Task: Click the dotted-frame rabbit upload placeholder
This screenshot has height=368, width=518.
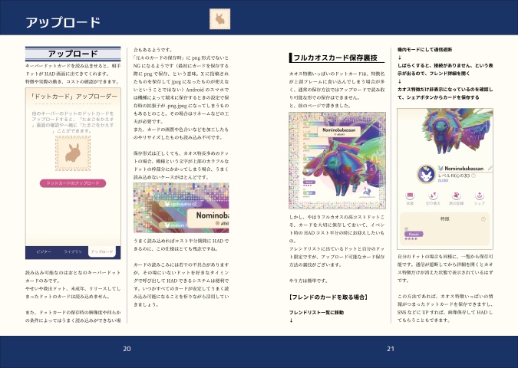Action: pyautogui.click(x=73, y=153)
